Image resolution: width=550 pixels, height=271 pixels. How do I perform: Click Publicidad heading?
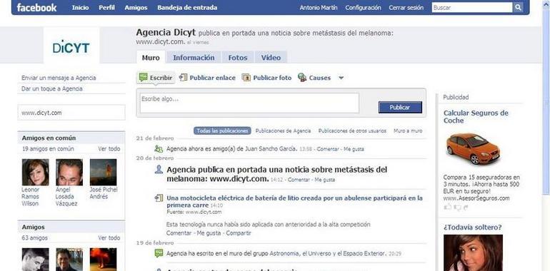click(x=456, y=97)
